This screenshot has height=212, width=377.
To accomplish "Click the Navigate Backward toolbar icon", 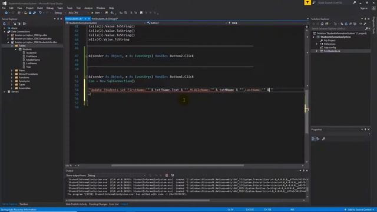I will 6,13.
